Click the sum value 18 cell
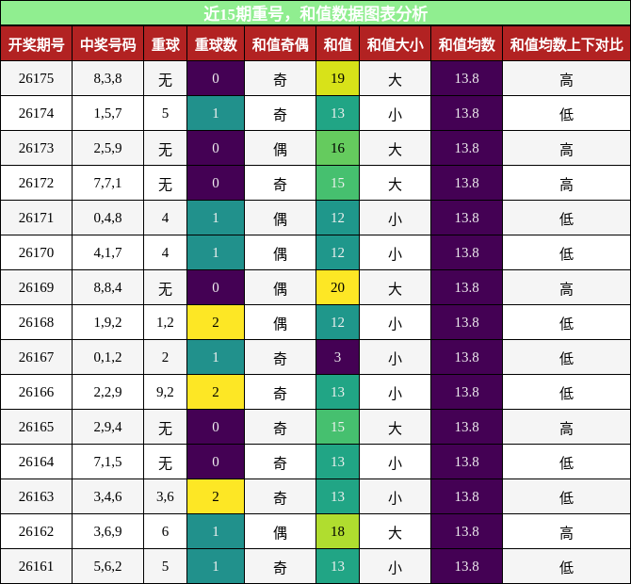631x584 pixels. [338, 531]
